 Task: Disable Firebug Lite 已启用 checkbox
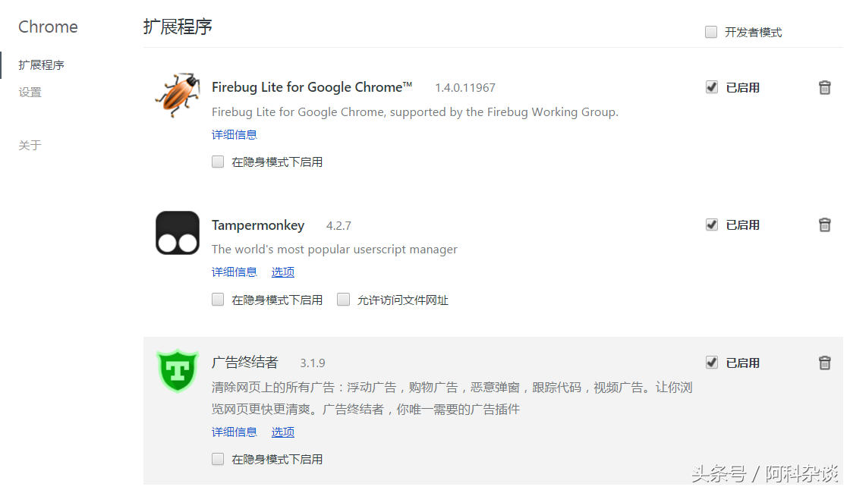click(x=712, y=87)
